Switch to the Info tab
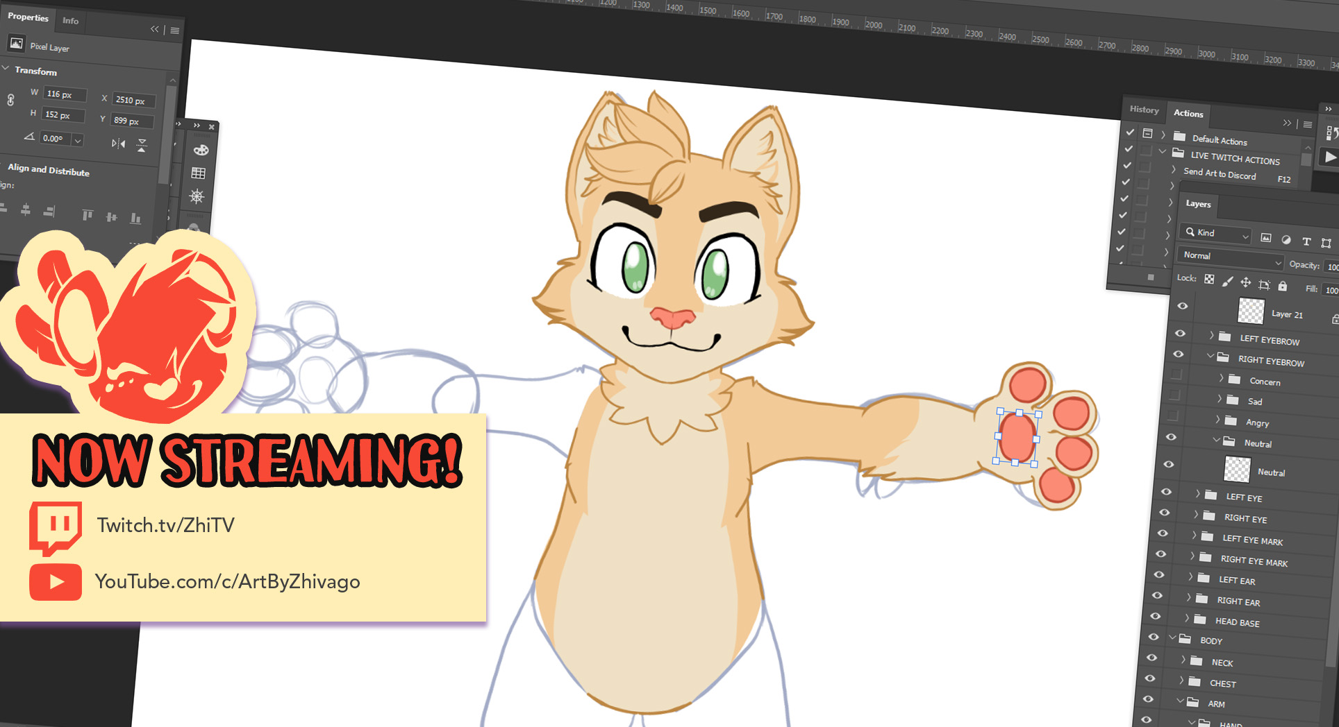The width and height of the screenshot is (1339, 727). click(x=71, y=21)
